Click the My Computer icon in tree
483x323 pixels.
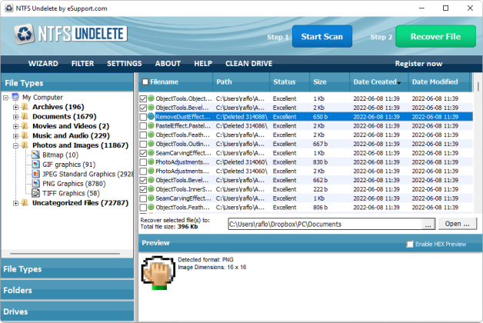(15, 98)
